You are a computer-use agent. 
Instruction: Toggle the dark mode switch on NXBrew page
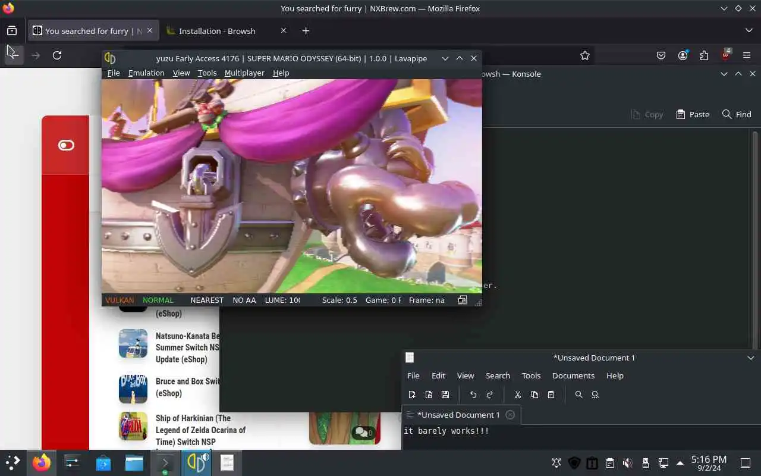66,145
